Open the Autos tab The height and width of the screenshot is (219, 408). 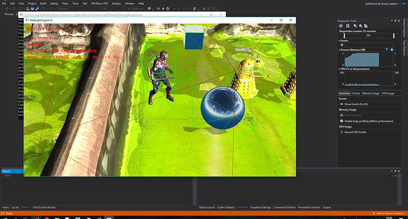pos(6,207)
